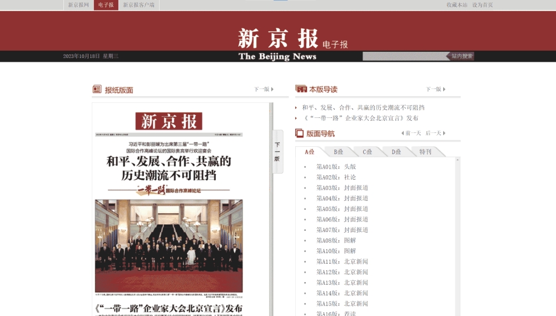
Task: Open 第A10版：图解
Action: point(336,251)
